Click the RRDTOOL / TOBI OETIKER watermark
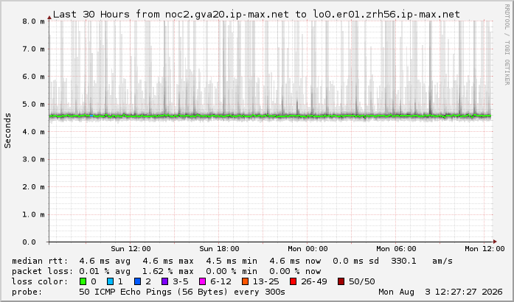The image size is (514, 302). (507, 44)
